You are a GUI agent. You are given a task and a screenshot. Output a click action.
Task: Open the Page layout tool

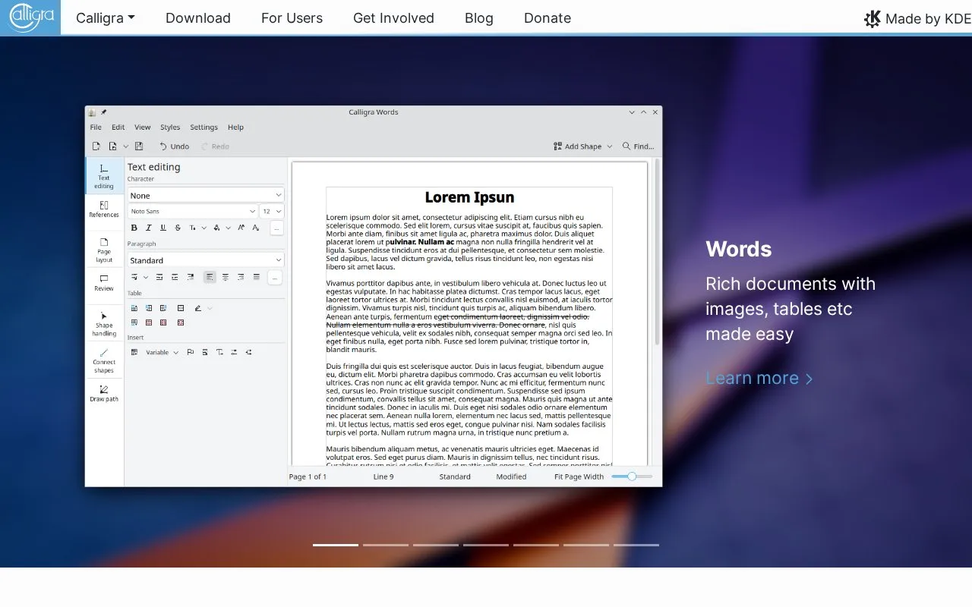104,250
